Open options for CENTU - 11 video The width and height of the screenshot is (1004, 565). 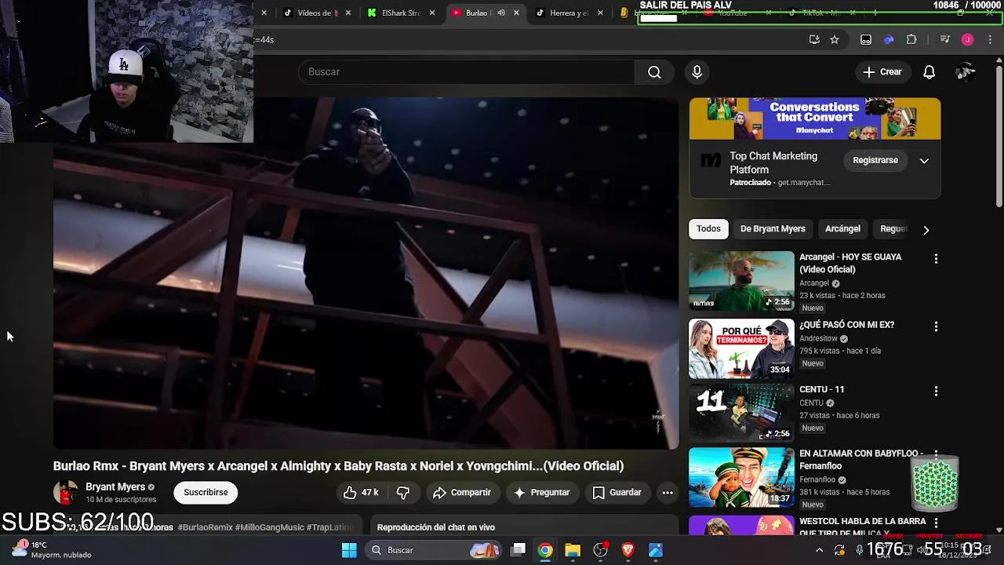(936, 391)
